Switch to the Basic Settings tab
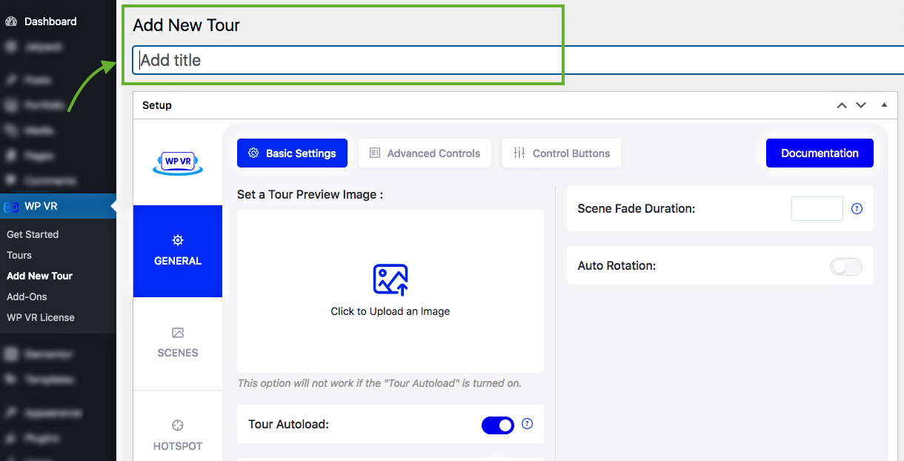904x461 pixels. pos(293,153)
